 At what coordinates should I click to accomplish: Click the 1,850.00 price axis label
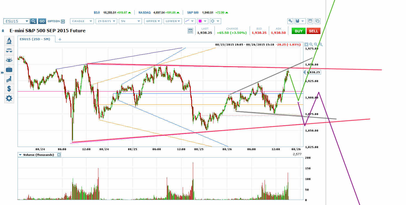(x=312, y=131)
